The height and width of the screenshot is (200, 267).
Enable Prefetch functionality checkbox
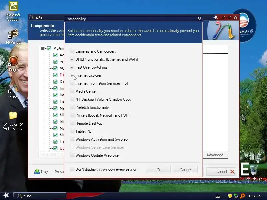72,107
